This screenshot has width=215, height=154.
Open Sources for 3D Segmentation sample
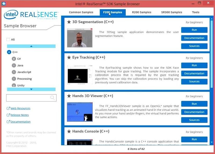pyautogui.click(x=194, y=46)
